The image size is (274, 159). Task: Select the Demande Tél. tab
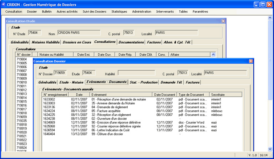click(171, 82)
